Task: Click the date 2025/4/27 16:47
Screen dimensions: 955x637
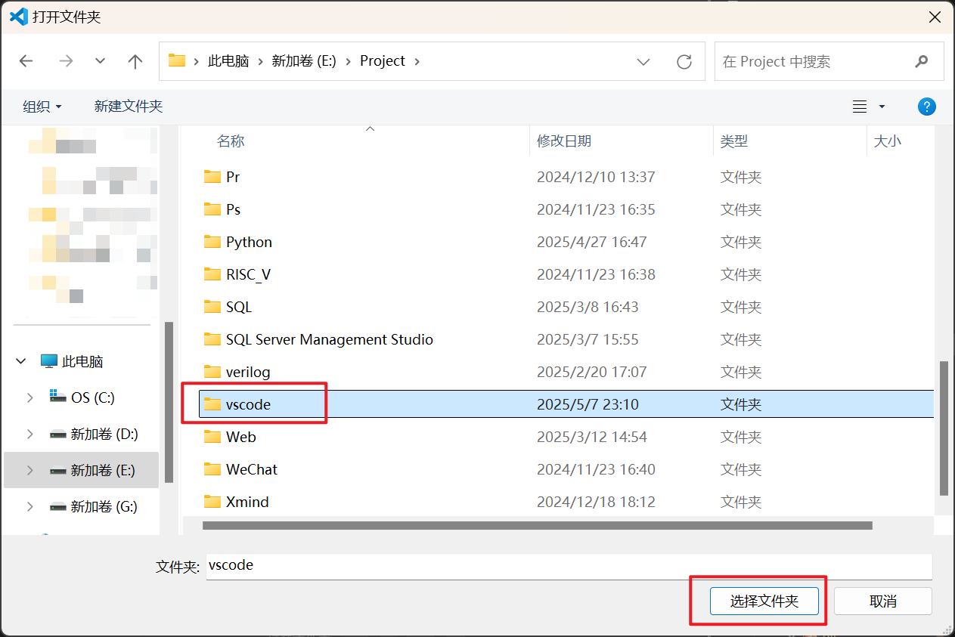Action: coord(594,242)
